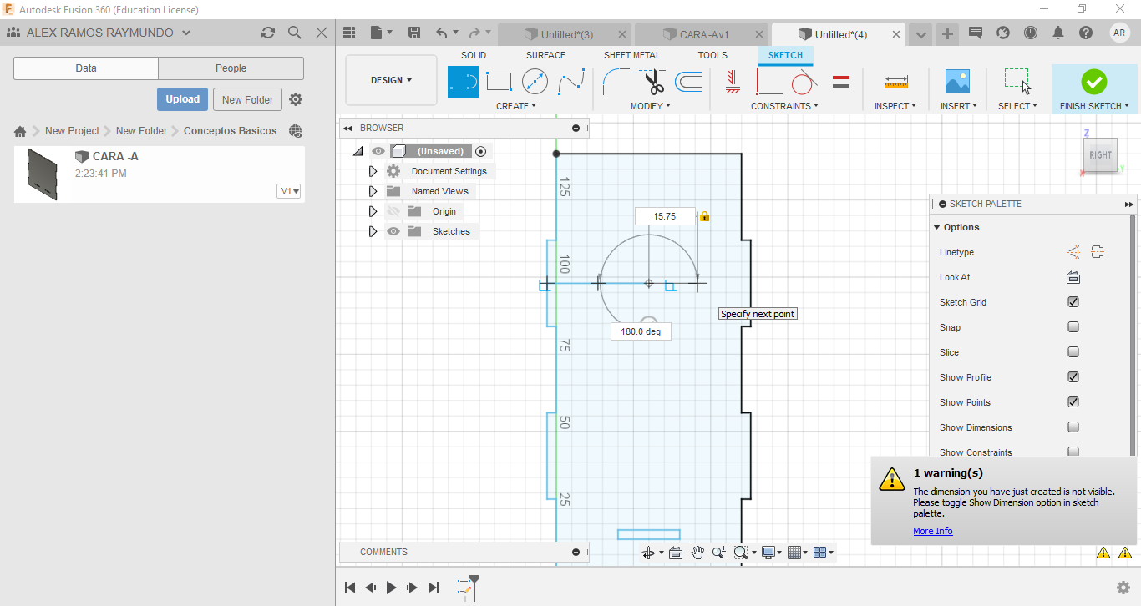Screen dimensions: 1141x606
Task: Open the DESIGN workspace dropdown
Action: click(x=391, y=81)
